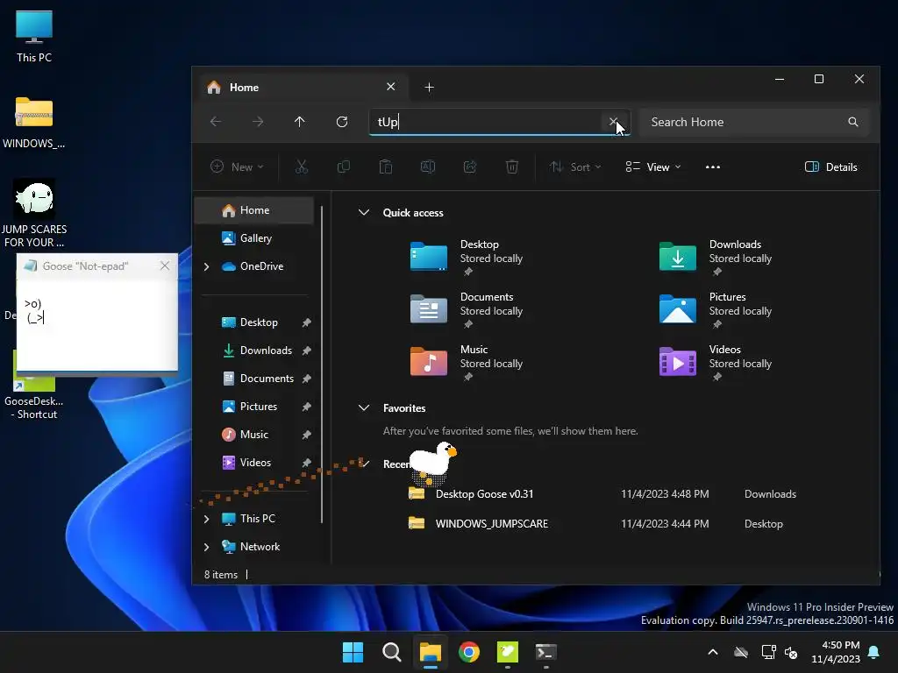
Task: Expand the OneDrive tree node
Action: click(207, 266)
